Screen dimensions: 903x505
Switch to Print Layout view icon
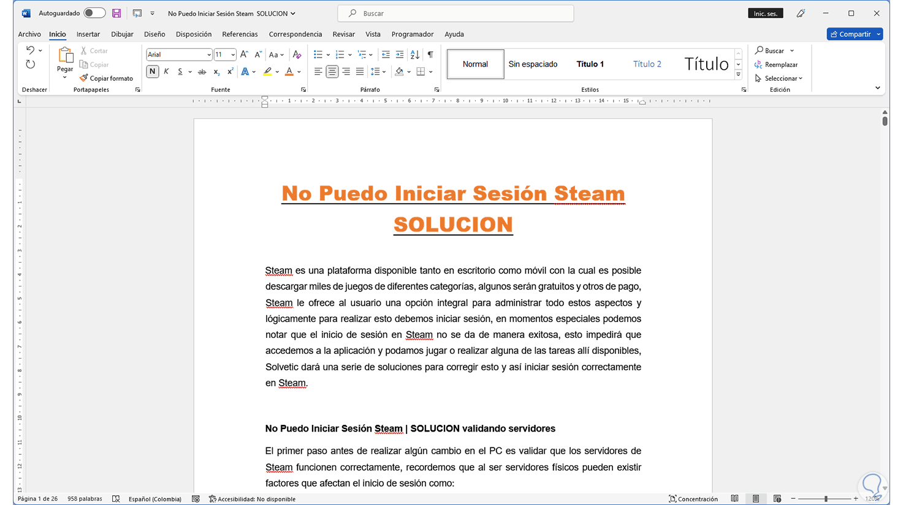756,499
